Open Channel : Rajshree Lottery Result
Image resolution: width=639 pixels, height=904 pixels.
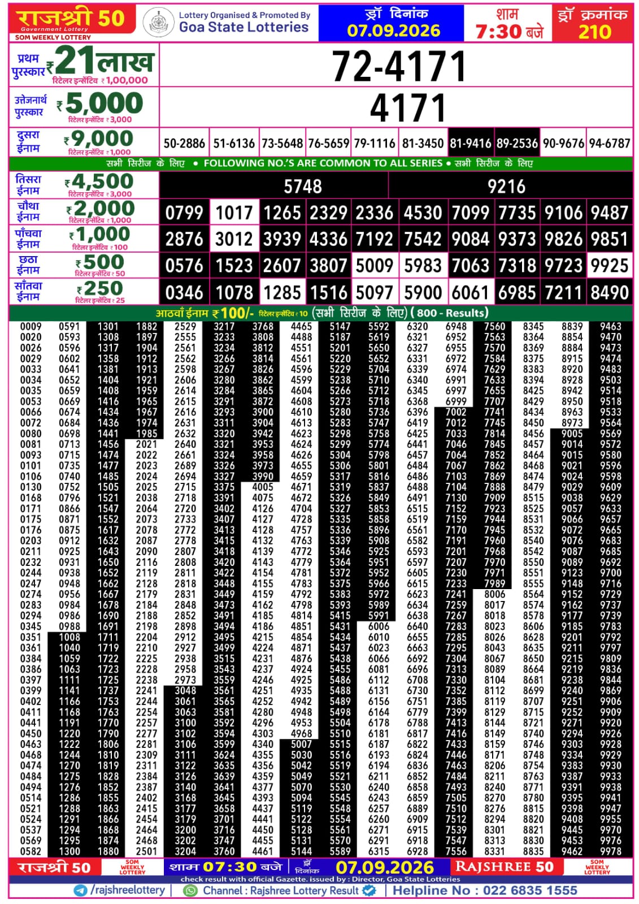click(281, 890)
